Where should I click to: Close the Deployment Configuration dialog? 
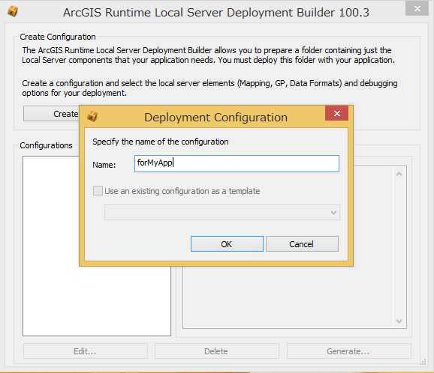point(336,113)
